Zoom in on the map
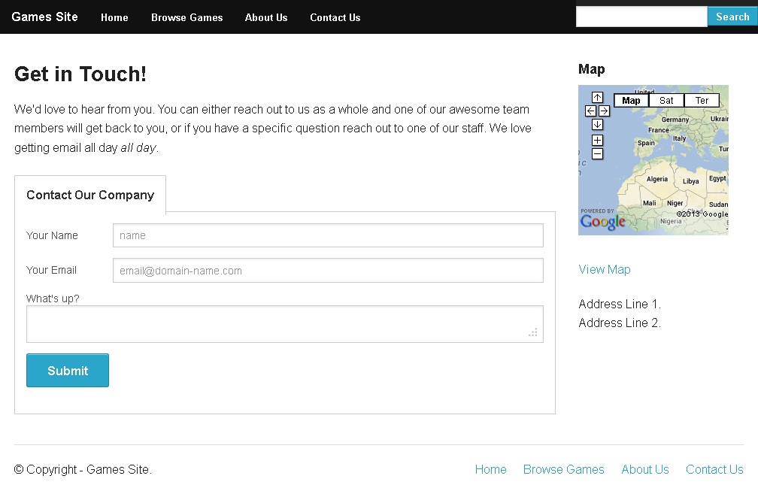 click(597, 140)
